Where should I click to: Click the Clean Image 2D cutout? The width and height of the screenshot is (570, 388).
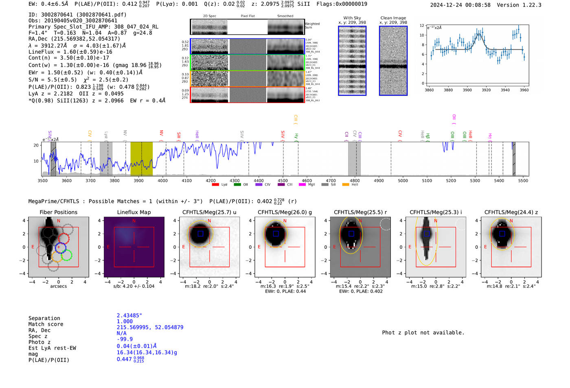pos(393,61)
